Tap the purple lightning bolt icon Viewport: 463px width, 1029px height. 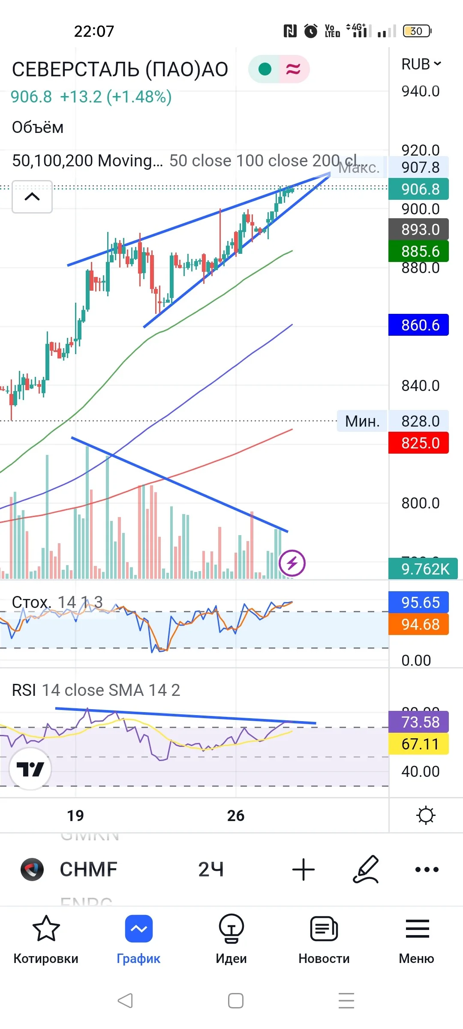click(292, 563)
